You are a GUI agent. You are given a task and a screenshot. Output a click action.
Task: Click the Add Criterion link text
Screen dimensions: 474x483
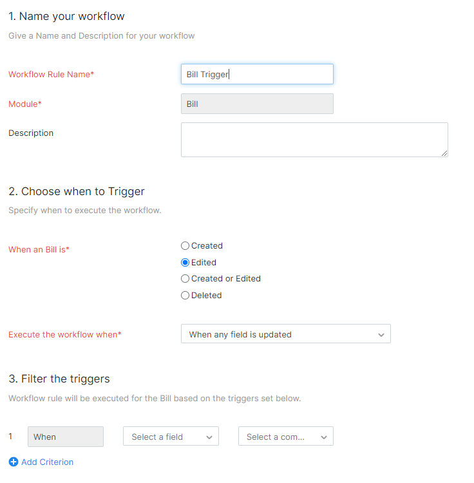click(47, 462)
